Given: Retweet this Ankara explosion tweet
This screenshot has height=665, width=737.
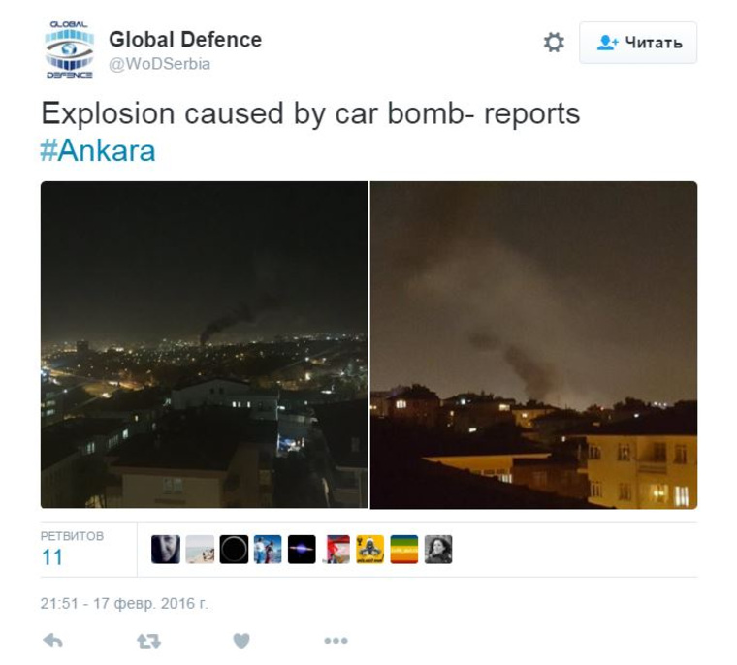Looking at the screenshot, I should (x=148, y=641).
